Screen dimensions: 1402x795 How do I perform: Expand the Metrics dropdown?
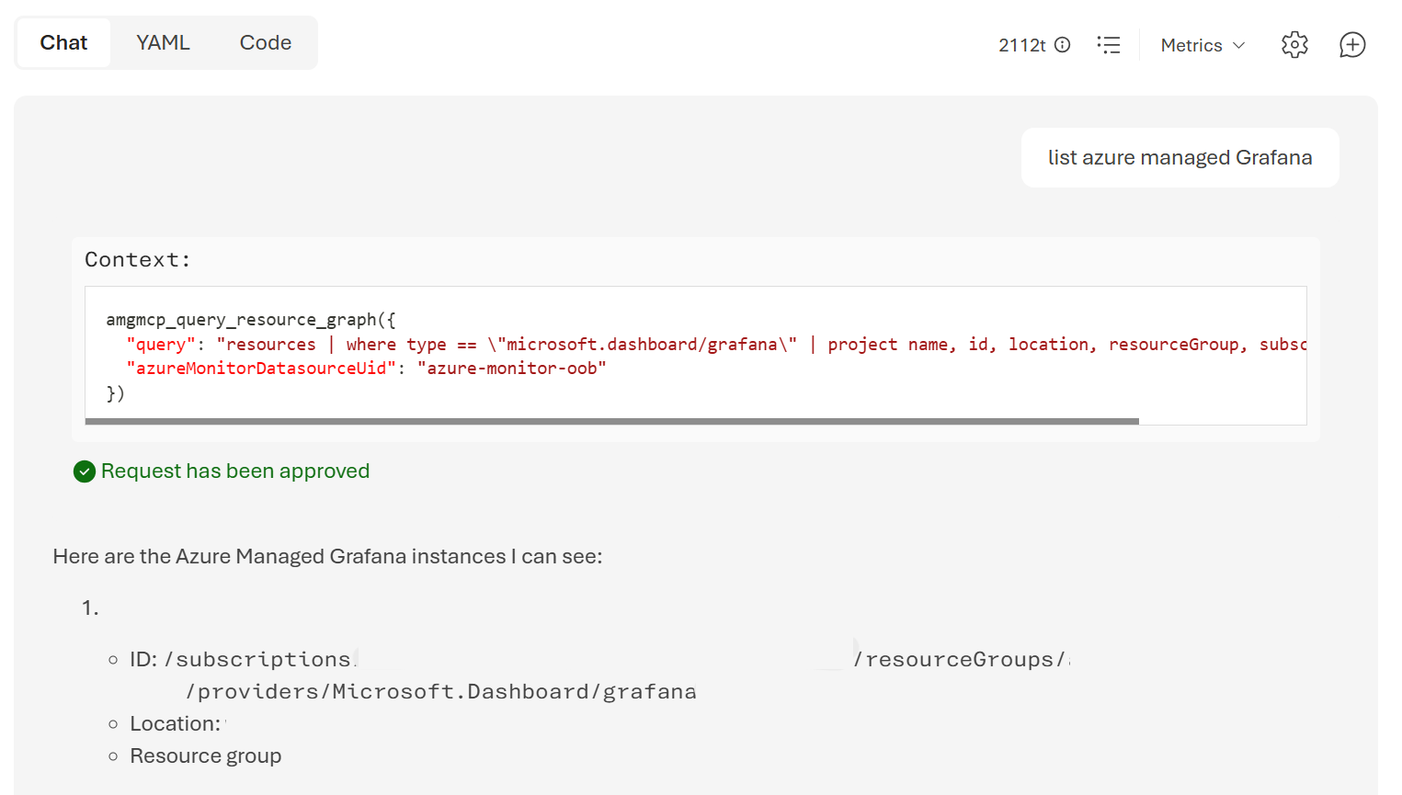point(1203,45)
